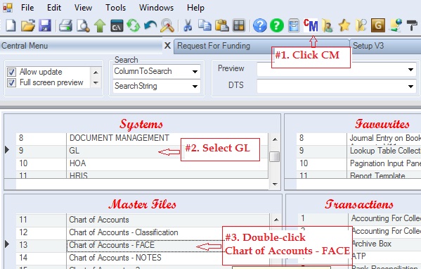The width and height of the screenshot is (421, 269).
Task: Toggle the Allow update checkbox
Action: (x=11, y=72)
